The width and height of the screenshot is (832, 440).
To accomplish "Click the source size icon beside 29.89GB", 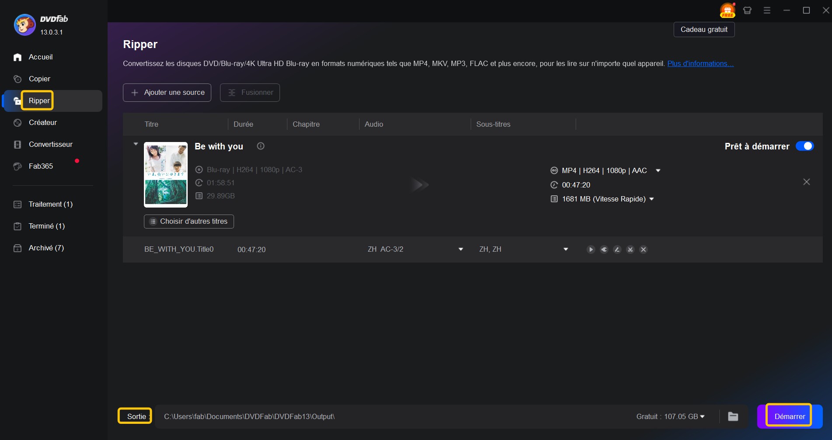I will [199, 196].
